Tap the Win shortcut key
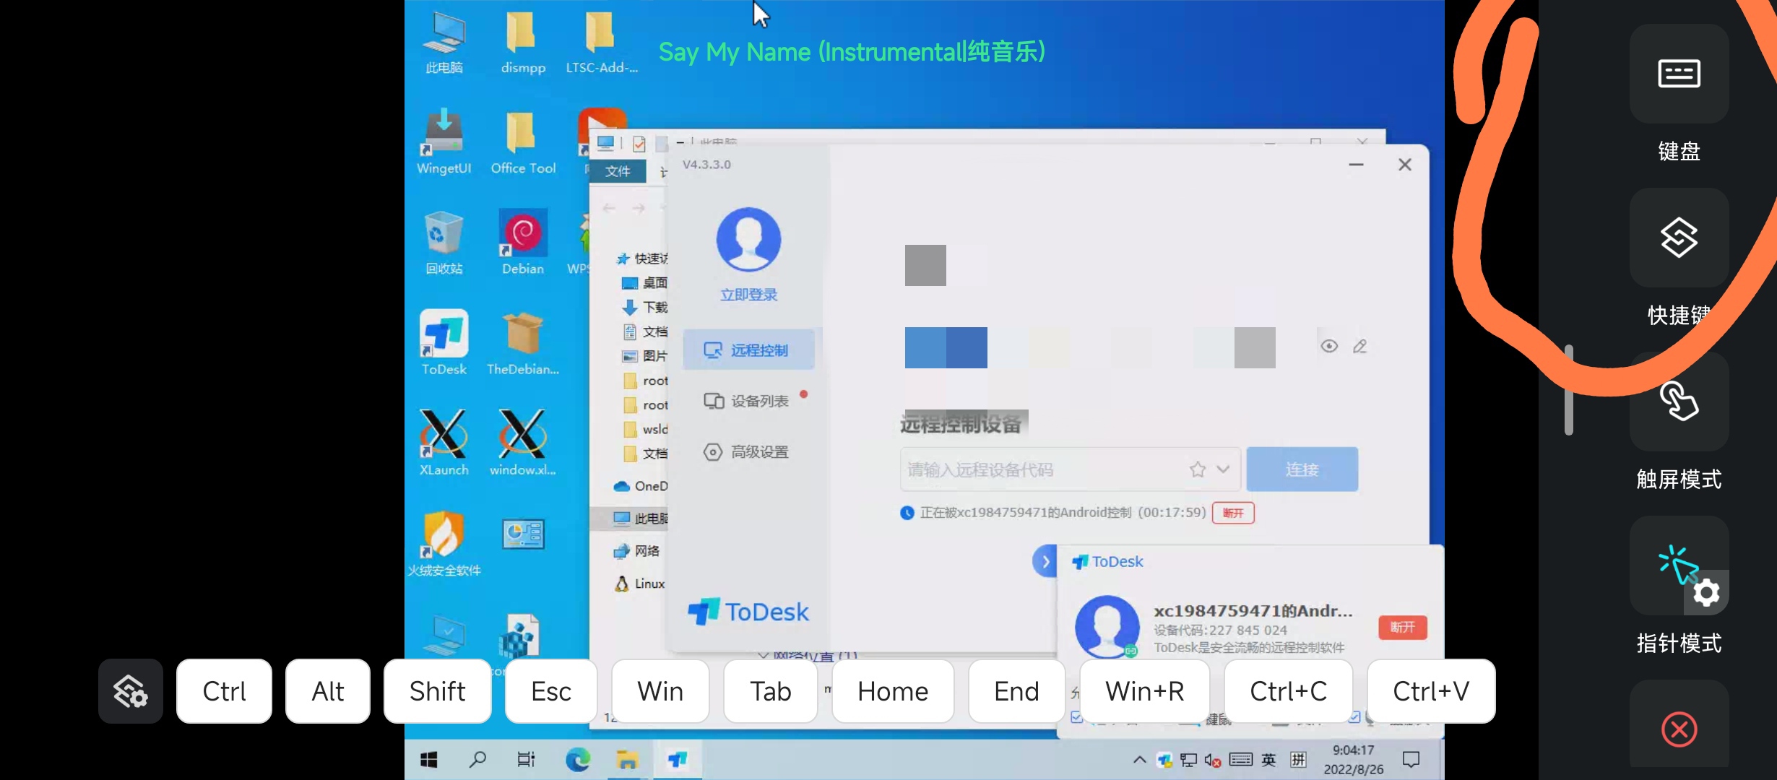The height and width of the screenshot is (780, 1777). coord(660,691)
